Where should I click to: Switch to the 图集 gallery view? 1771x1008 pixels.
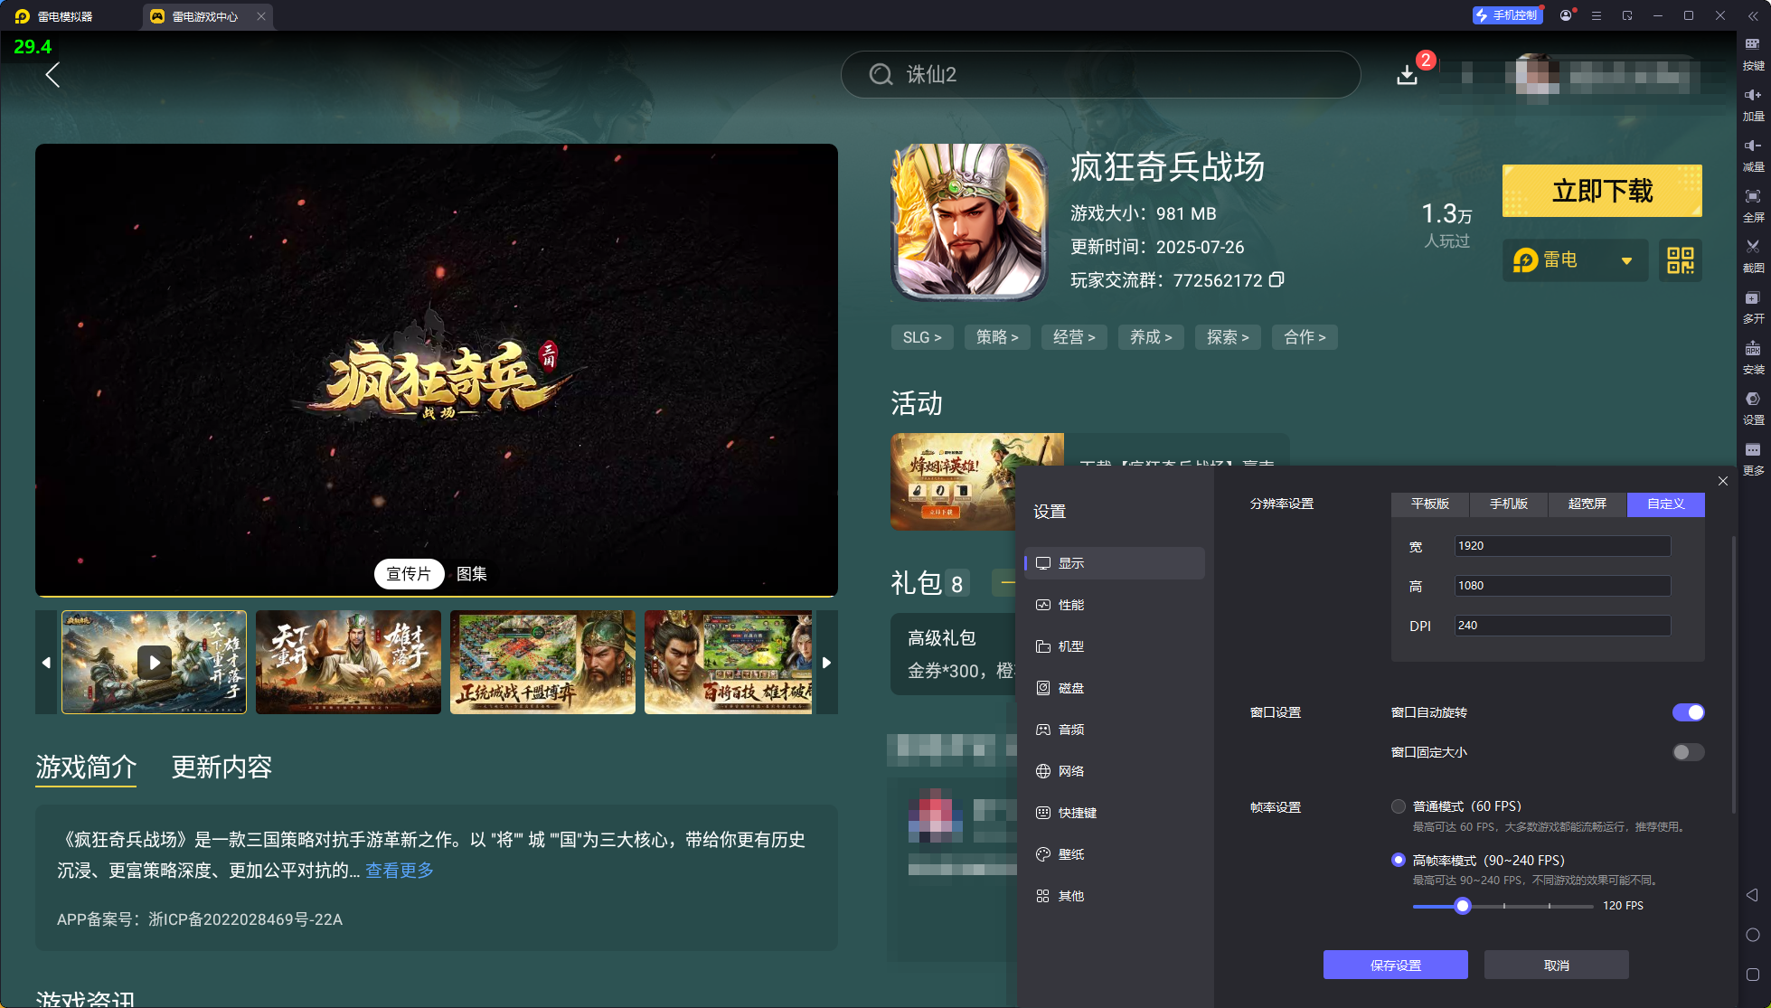tap(472, 574)
